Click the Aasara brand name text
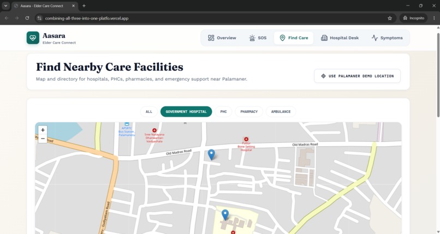Screen dimensions: 440x234 pyautogui.click(x=54, y=35)
